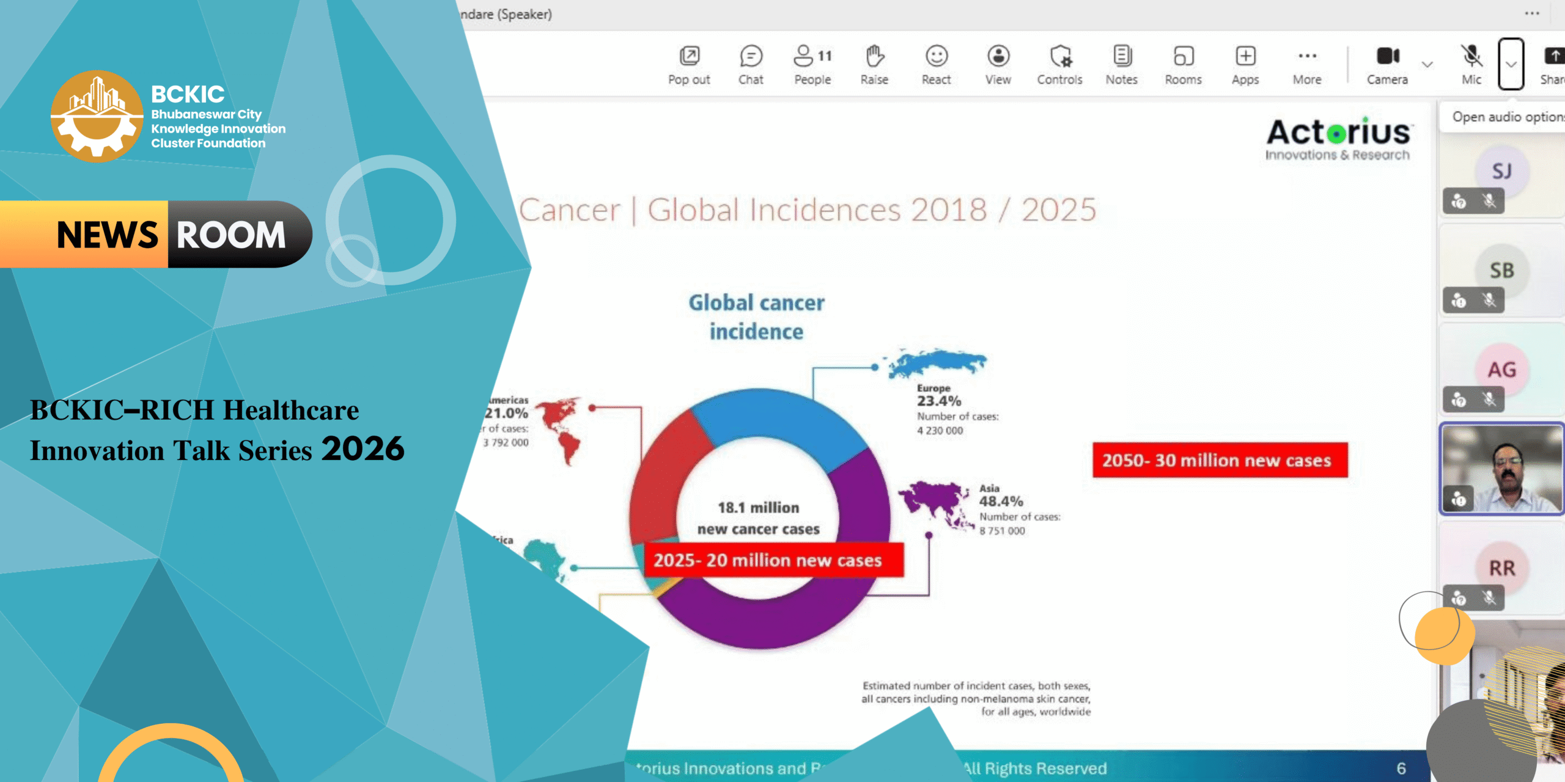
Task: Click the muted mic icon on RR's tile
Action: (1489, 597)
